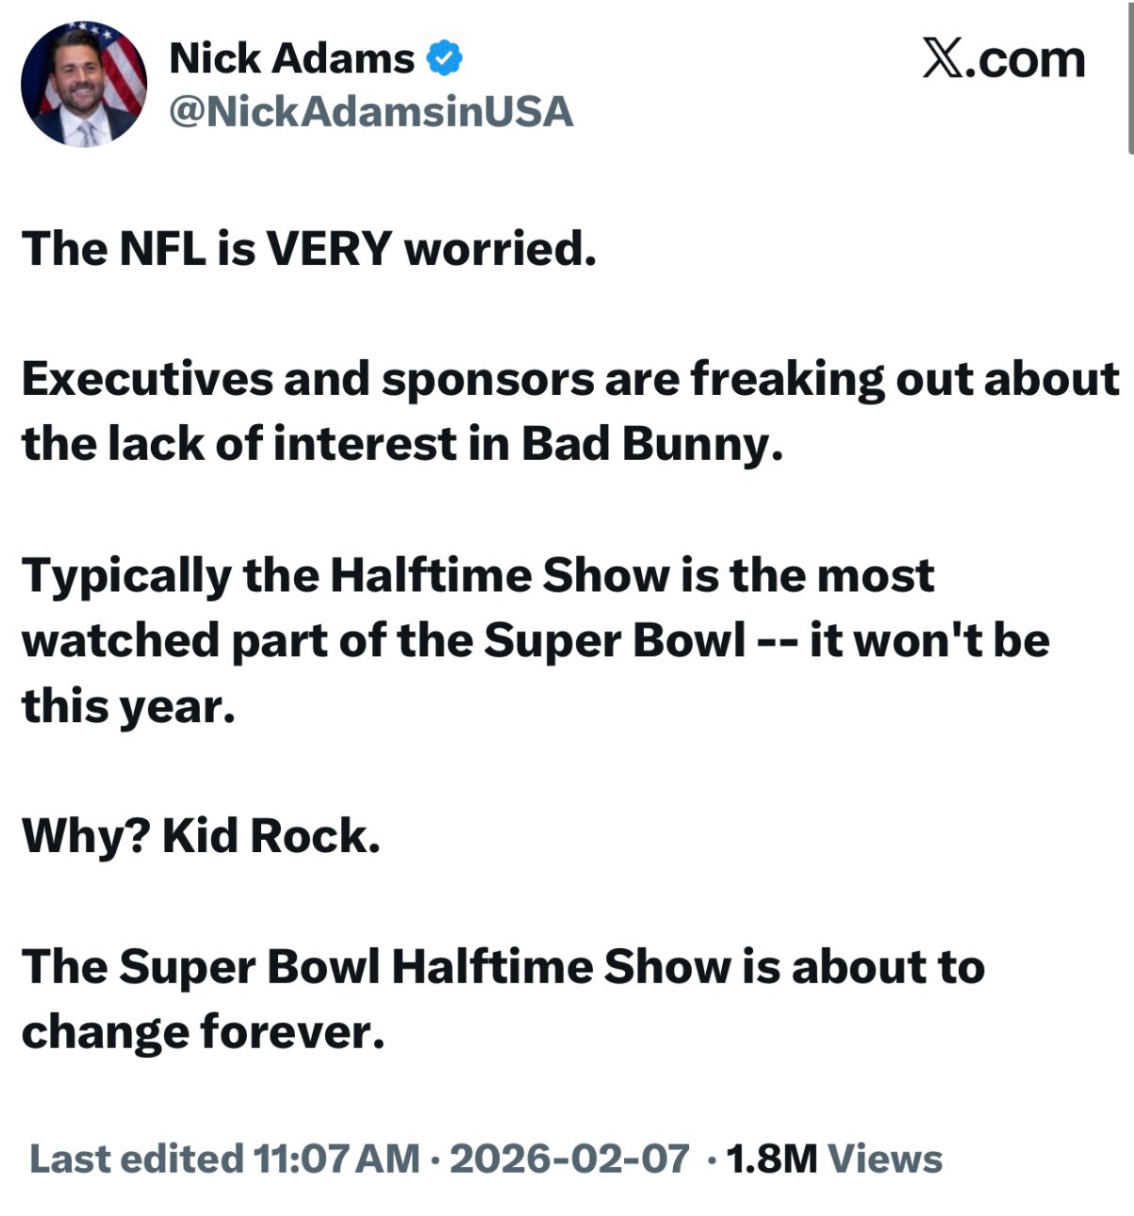The height and width of the screenshot is (1216, 1134).
Task: Click the "Last edited 11:07 AM" timestamp
Action: [x=224, y=1158]
